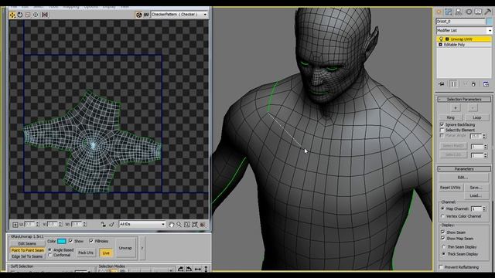
Task: Click the Mirror tool in UV editor
Action: click(x=45, y=15)
